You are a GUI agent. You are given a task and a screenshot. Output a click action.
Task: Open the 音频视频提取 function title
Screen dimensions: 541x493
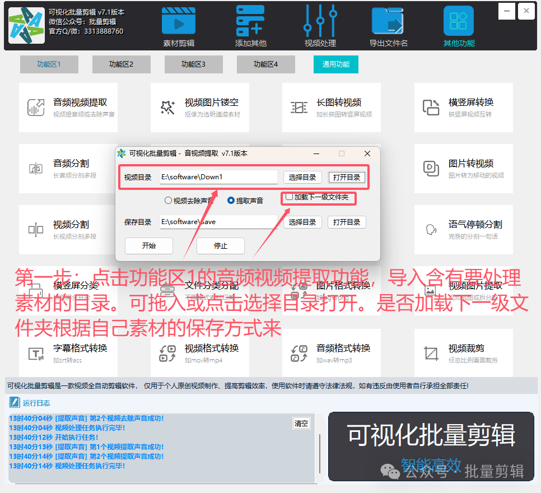[80, 102]
